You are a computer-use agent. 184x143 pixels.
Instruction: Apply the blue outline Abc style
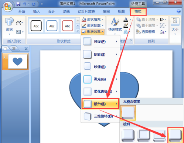(52, 26)
